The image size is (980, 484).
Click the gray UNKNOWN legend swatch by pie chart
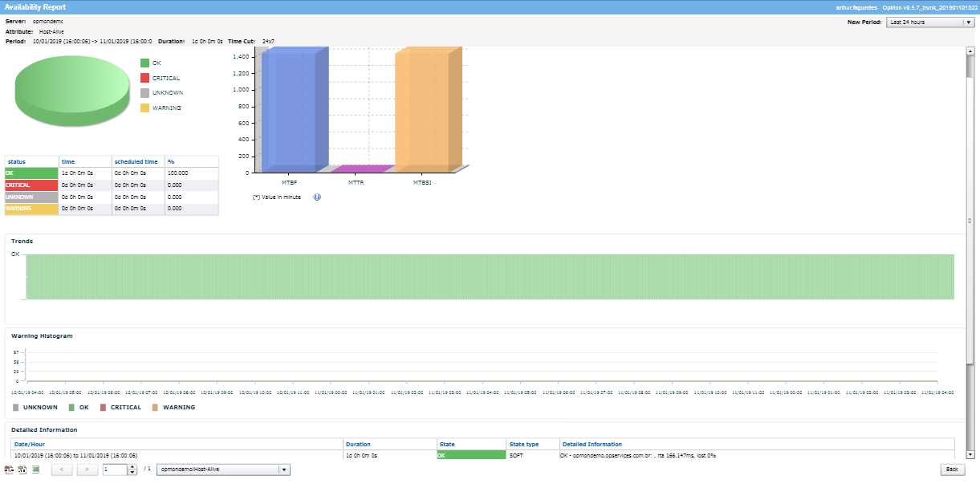145,93
